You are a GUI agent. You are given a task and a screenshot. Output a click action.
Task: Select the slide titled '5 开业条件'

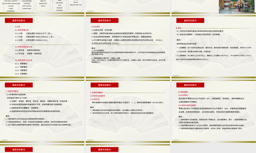(128, 47)
